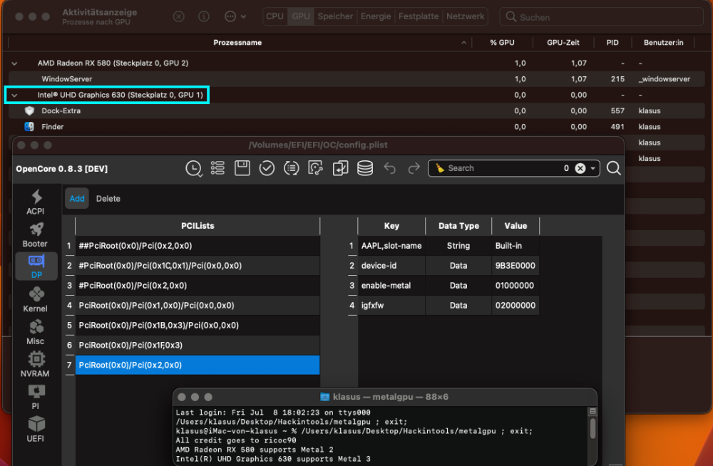The width and height of the screenshot is (713, 466).
Task: Open the Kernel section
Action: [36, 299]
